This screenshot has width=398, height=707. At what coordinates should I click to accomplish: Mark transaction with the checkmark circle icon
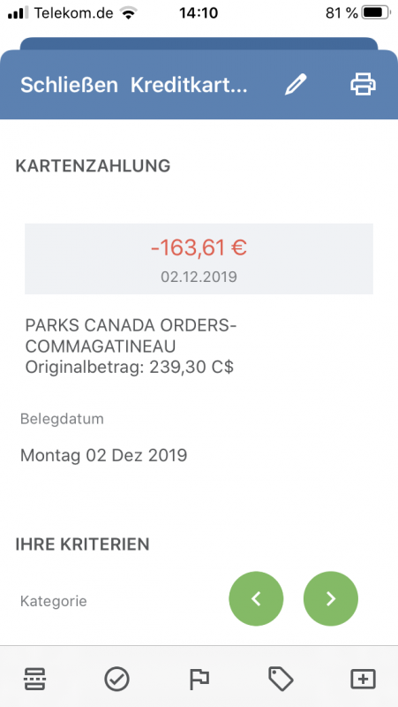click(117, 679)
